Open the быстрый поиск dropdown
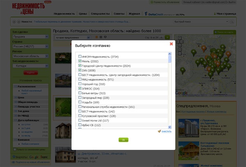 coord(227,22)
